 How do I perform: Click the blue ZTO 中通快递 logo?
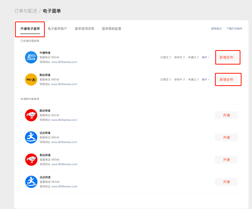31,57
